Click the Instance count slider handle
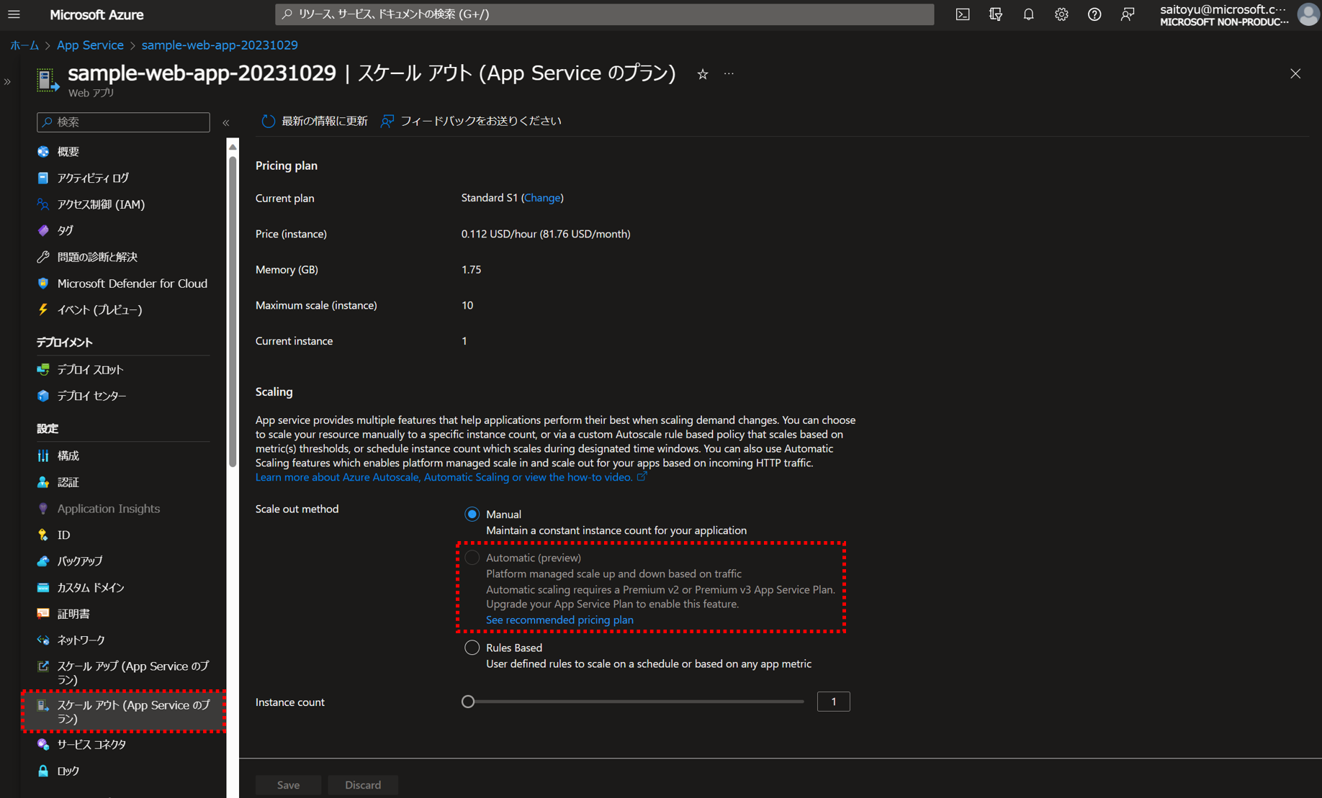1322x798 pixels. (468, 702)
